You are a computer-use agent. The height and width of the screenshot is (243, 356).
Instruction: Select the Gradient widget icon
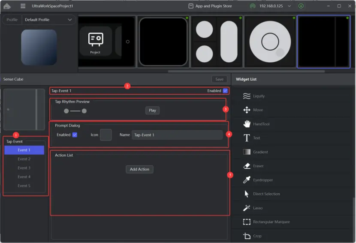[247, 152]
